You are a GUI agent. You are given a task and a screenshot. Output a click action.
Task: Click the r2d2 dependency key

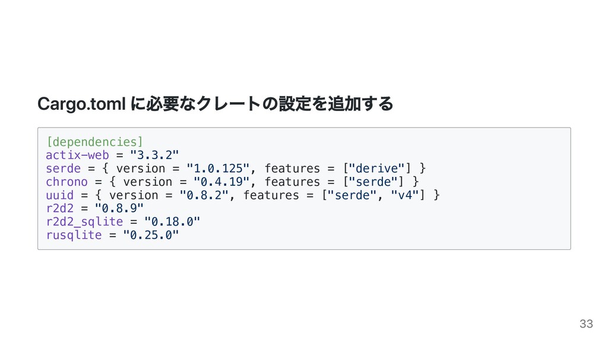tap(60, 208)
